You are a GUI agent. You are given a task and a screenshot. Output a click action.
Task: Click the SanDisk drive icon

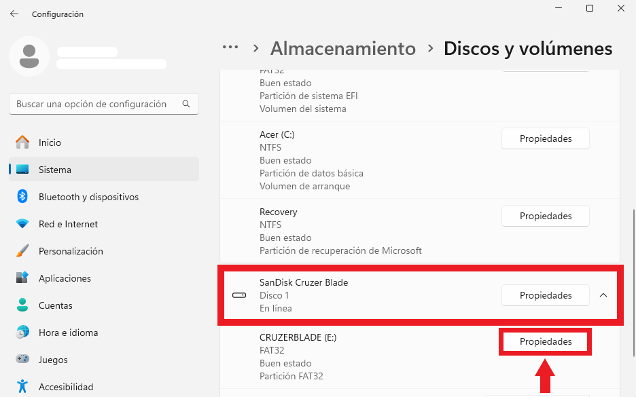[239, 295]
